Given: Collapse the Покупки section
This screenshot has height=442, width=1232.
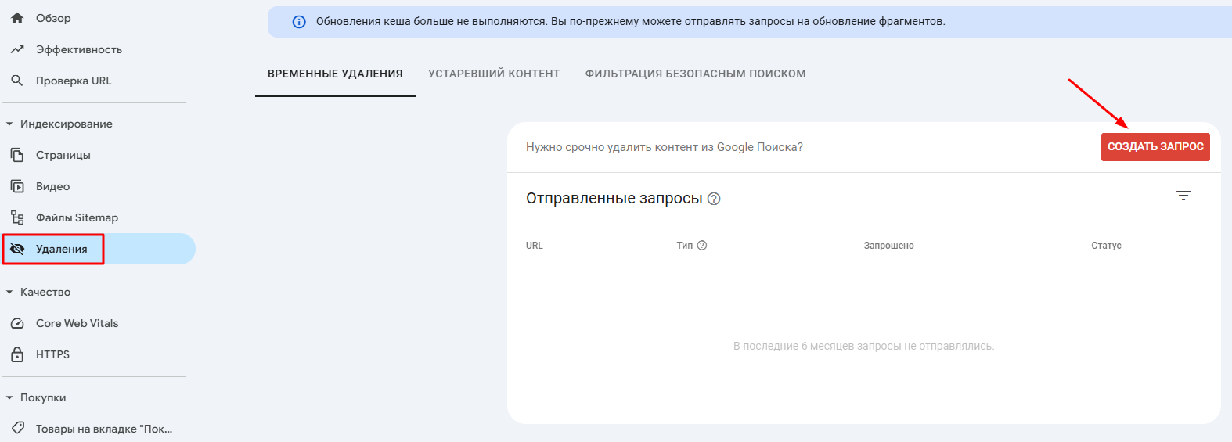Looking at the screenshot, I should pyautogui.click(x=9, y=397).
